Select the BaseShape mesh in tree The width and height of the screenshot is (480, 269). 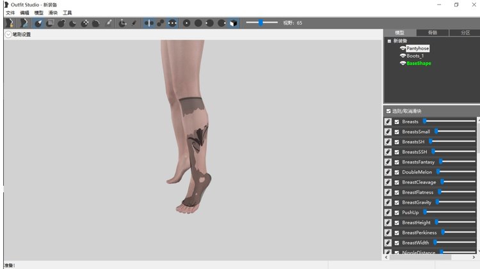[419, 63]
